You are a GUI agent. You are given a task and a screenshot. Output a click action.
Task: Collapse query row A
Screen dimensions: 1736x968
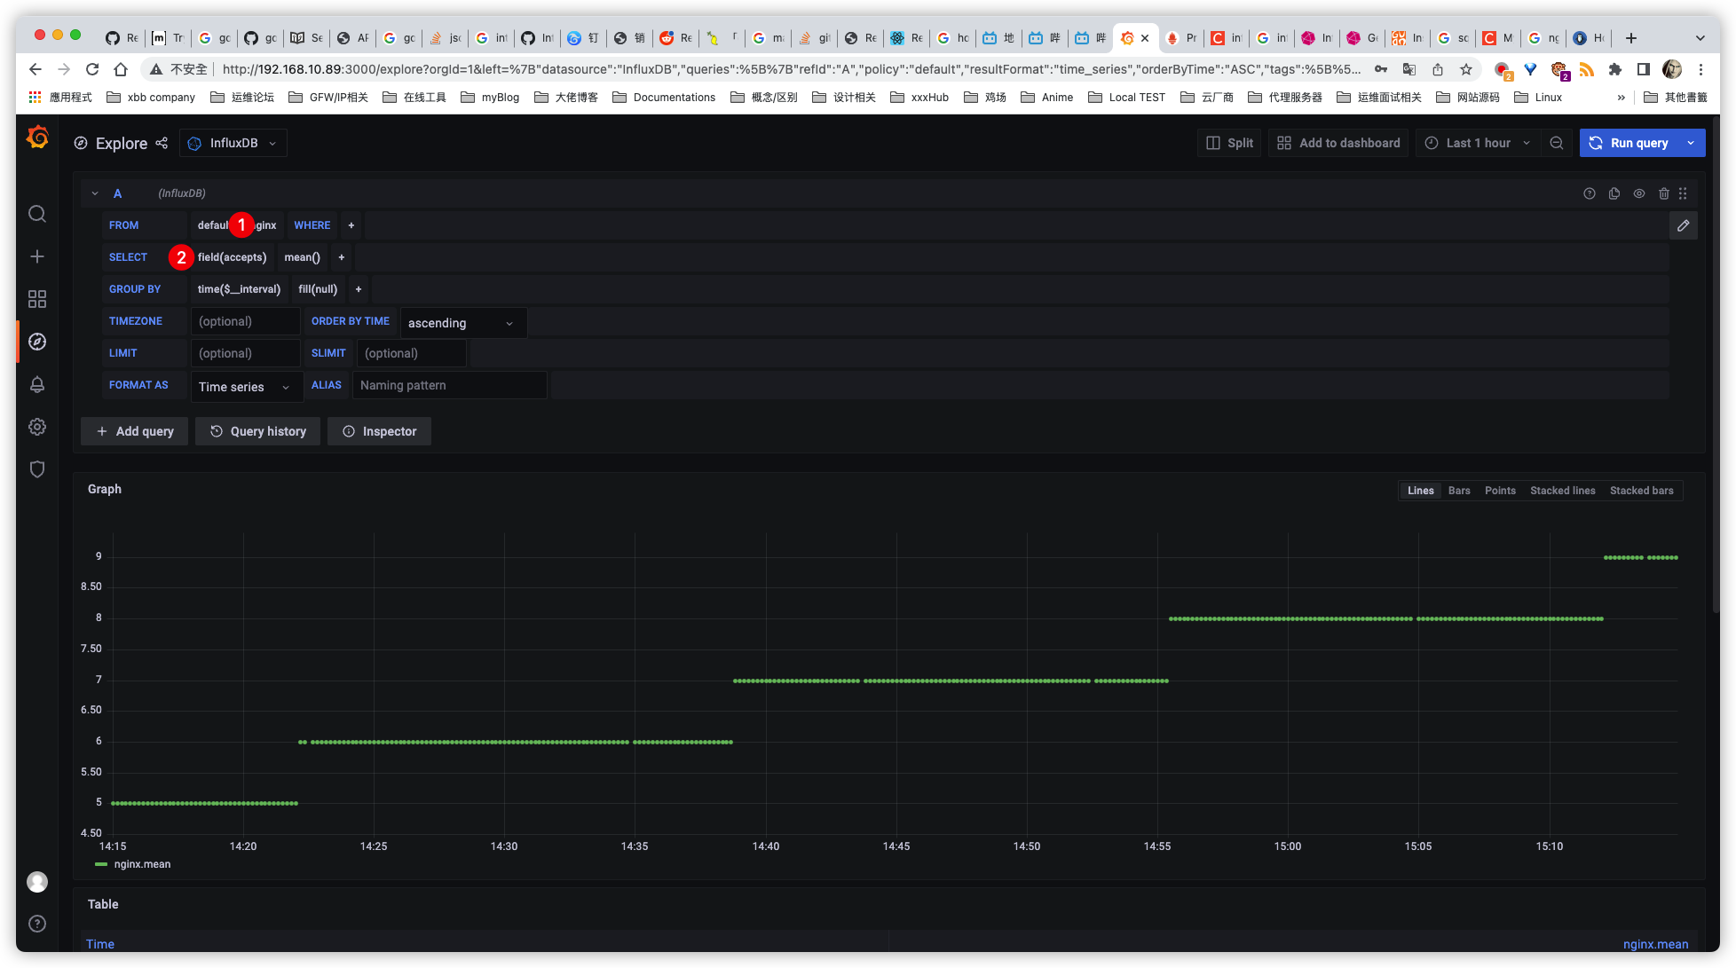point(95,193)
